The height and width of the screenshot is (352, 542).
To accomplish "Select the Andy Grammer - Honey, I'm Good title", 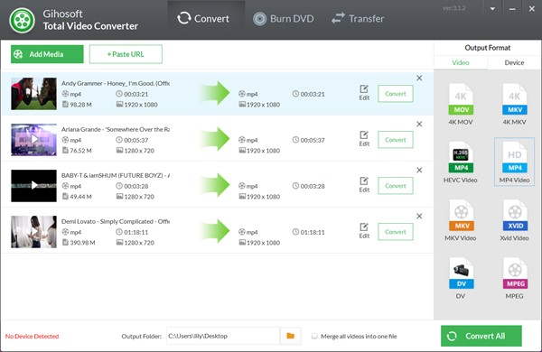I will pyautogui.click(x=116, y=83).
